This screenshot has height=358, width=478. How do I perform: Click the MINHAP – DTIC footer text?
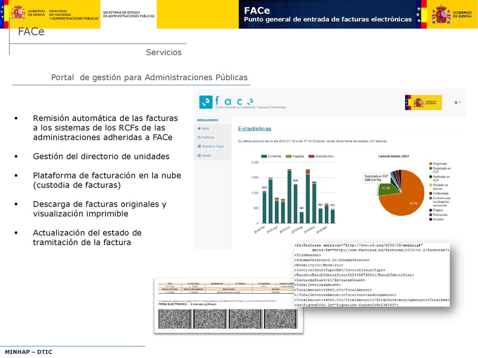28,352
